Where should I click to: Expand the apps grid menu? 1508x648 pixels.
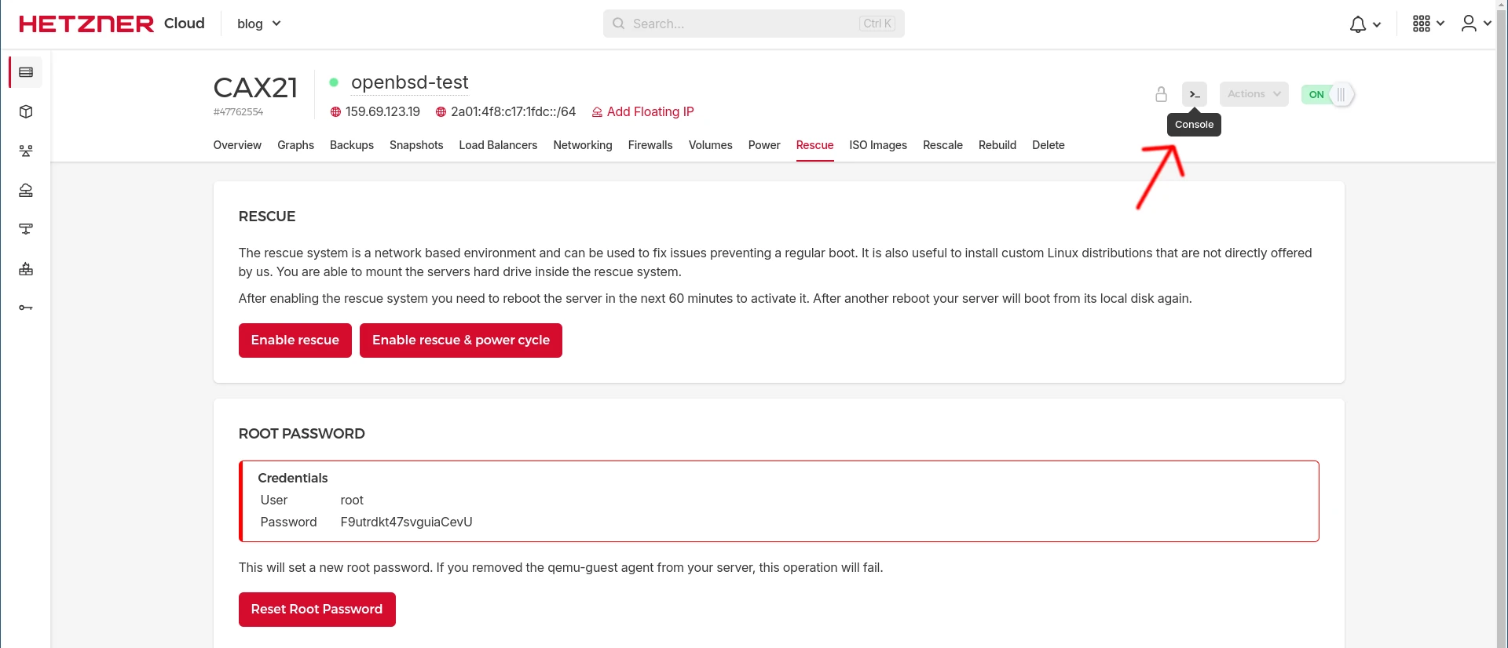pyautogui.click(x=1427, y=24)
